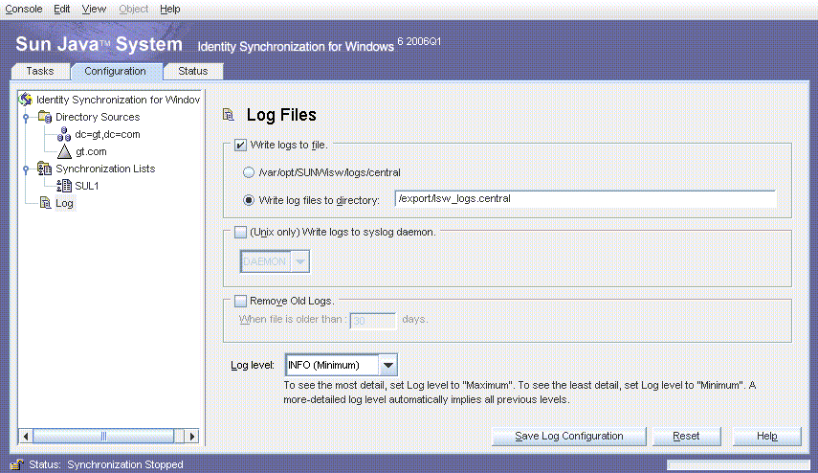Screen dimensions: 818x473
Task: Click the Synchronization Lists icon
Action: (44, 169)
